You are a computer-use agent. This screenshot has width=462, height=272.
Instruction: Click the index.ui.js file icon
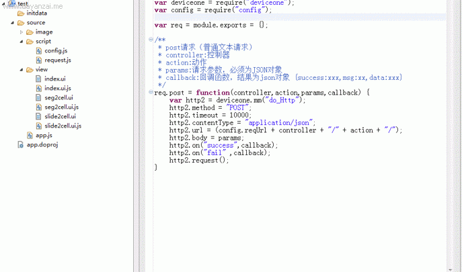point(39,88)
